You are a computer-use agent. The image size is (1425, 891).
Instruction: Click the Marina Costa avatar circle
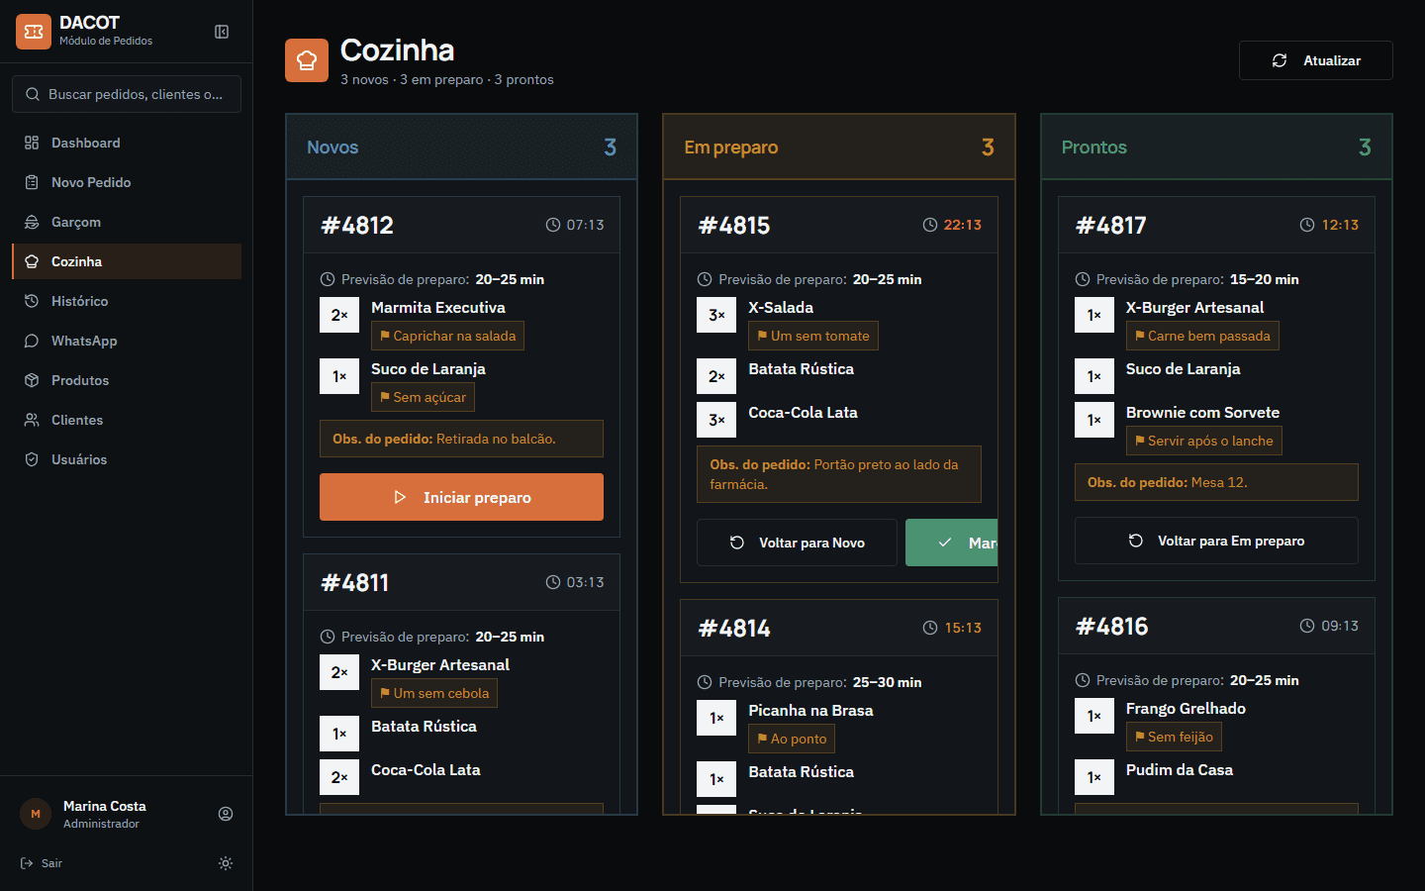coord(36,814)
